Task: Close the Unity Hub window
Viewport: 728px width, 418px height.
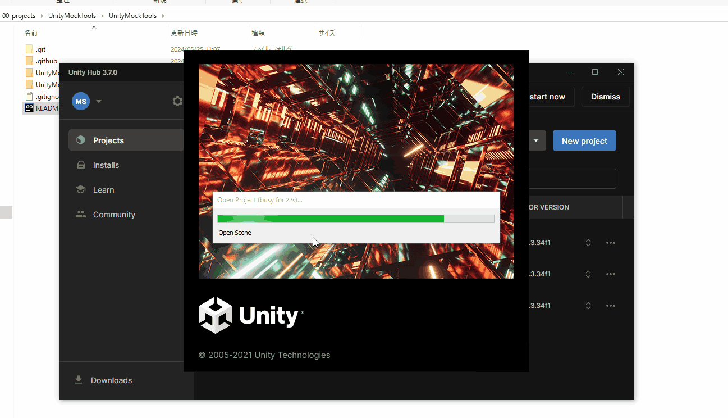Action: tap(621, 72)
